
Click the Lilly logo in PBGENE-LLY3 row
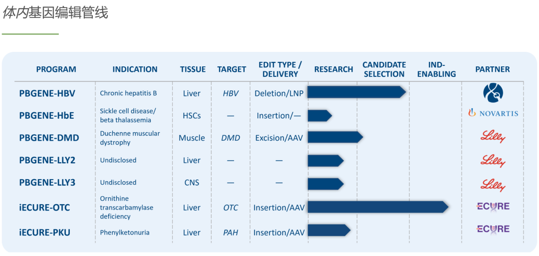pyautogui.click(x=493, y=185)
